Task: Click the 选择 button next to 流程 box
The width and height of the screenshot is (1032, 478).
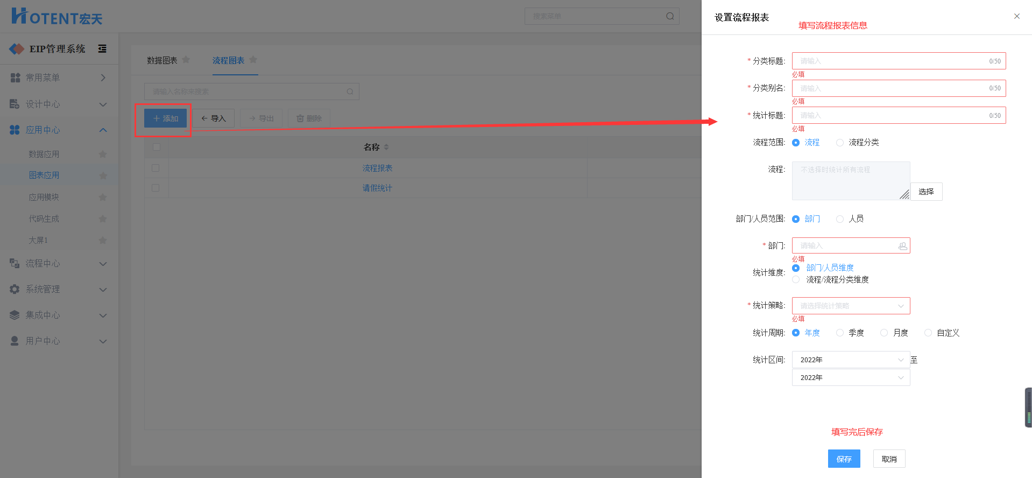Action: click(926, 192)
